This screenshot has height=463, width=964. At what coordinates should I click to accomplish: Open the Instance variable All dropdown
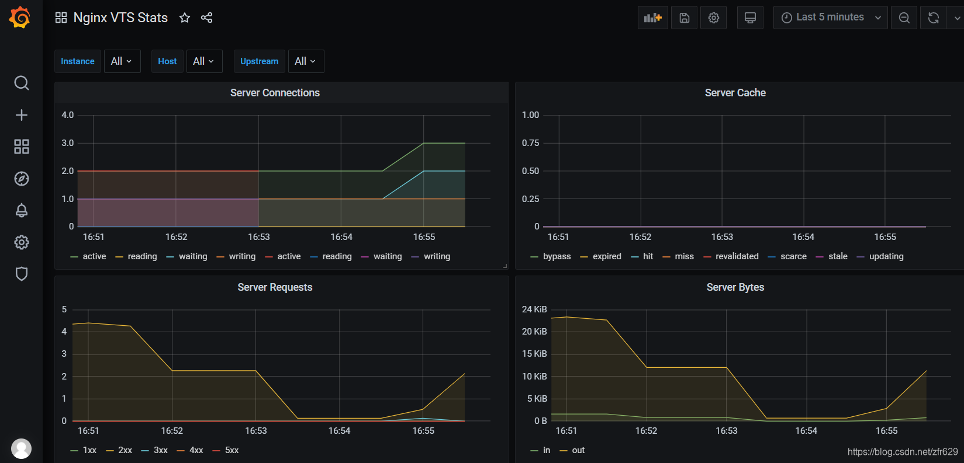(x=122, y=61)
